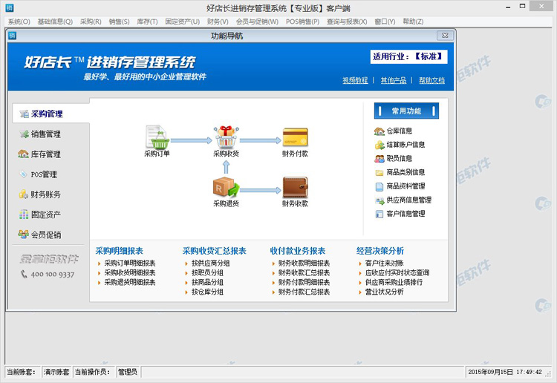The width and height of the screenshot is (557, 383).
Task: Click the 采购收货汇总报表 section heading
Action: pyautogui.click(x=214, y=251)
